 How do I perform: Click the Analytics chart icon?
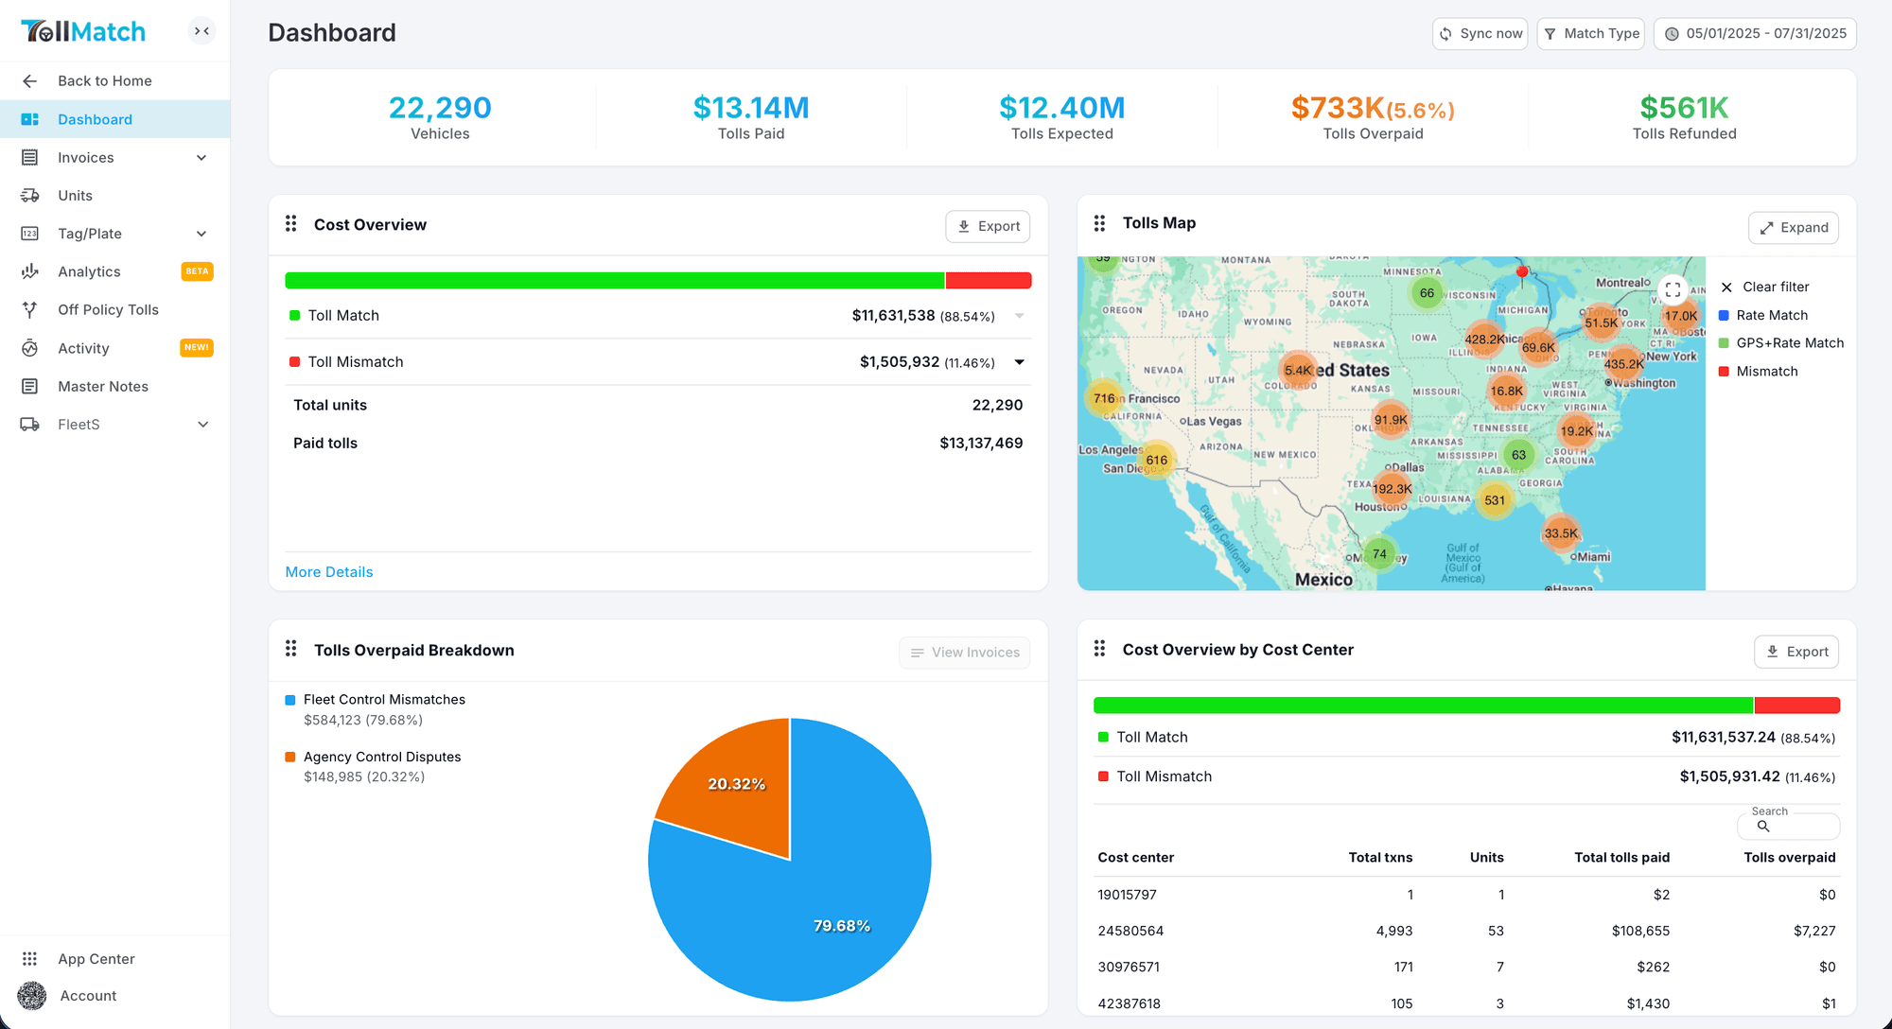(x=30, y=271)
